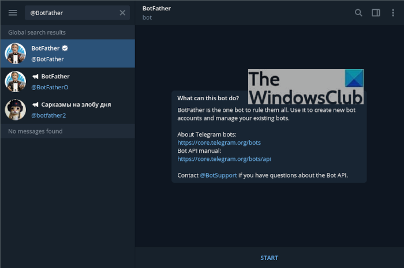Open BotFather profile from chat header
The height and width of the screenshot is (268, 404).
[156, 13]
